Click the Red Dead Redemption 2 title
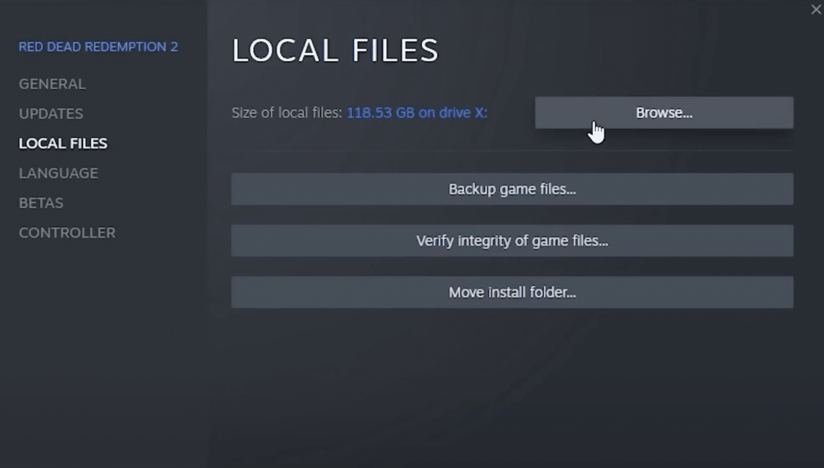This screenshot has width=824, height=468. click(98, 47)
